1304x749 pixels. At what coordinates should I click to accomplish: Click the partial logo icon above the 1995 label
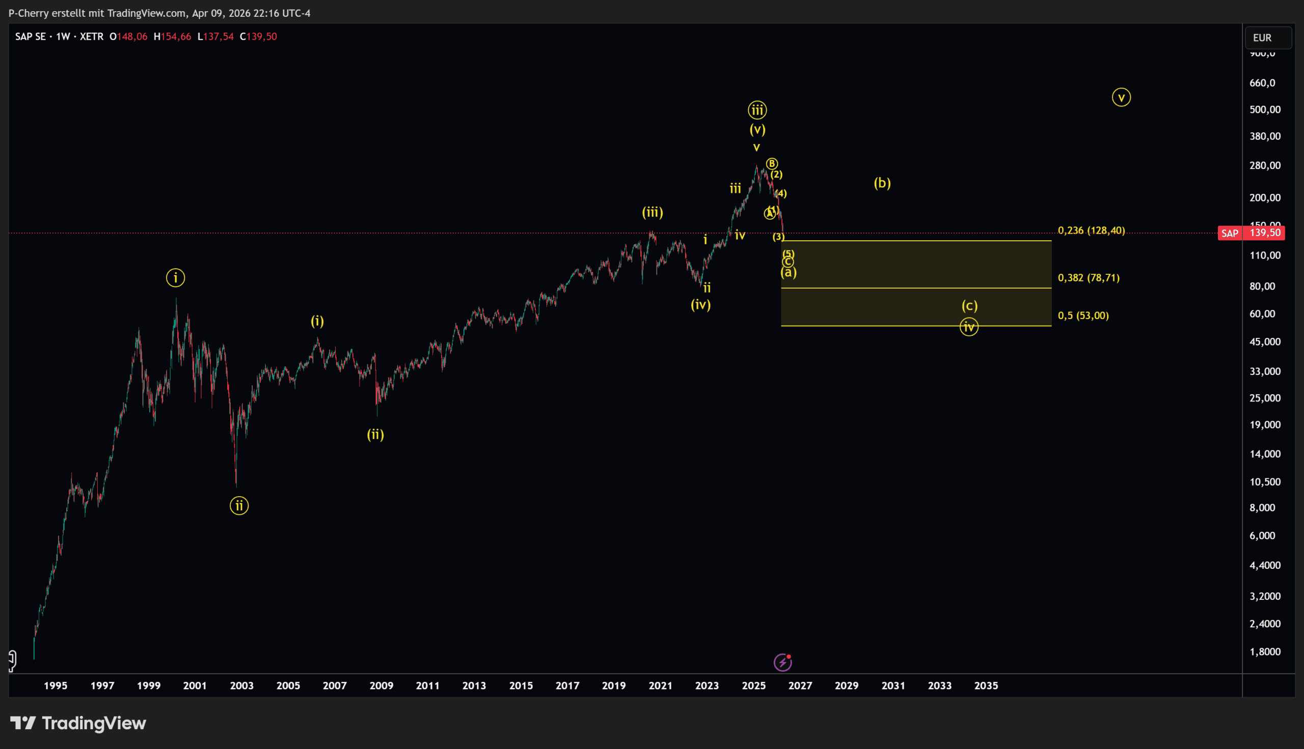pos(12,660)
